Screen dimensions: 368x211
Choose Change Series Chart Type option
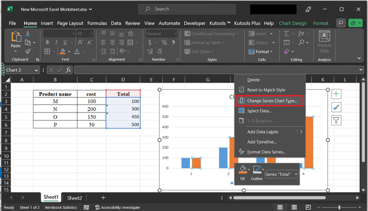(x=271, y=101)
